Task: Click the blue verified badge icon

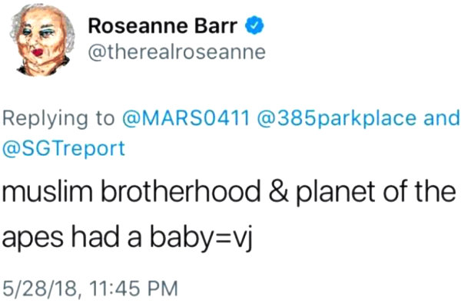Action: 255,26
